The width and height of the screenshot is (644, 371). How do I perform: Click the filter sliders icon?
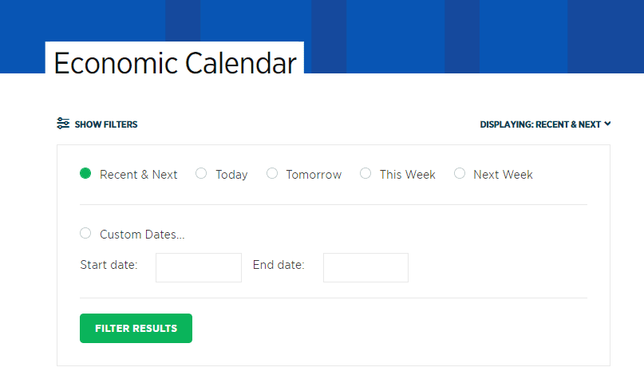63,123
